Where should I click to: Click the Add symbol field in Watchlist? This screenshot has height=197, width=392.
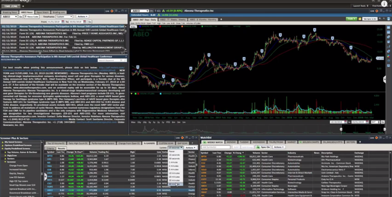[216, 147]
